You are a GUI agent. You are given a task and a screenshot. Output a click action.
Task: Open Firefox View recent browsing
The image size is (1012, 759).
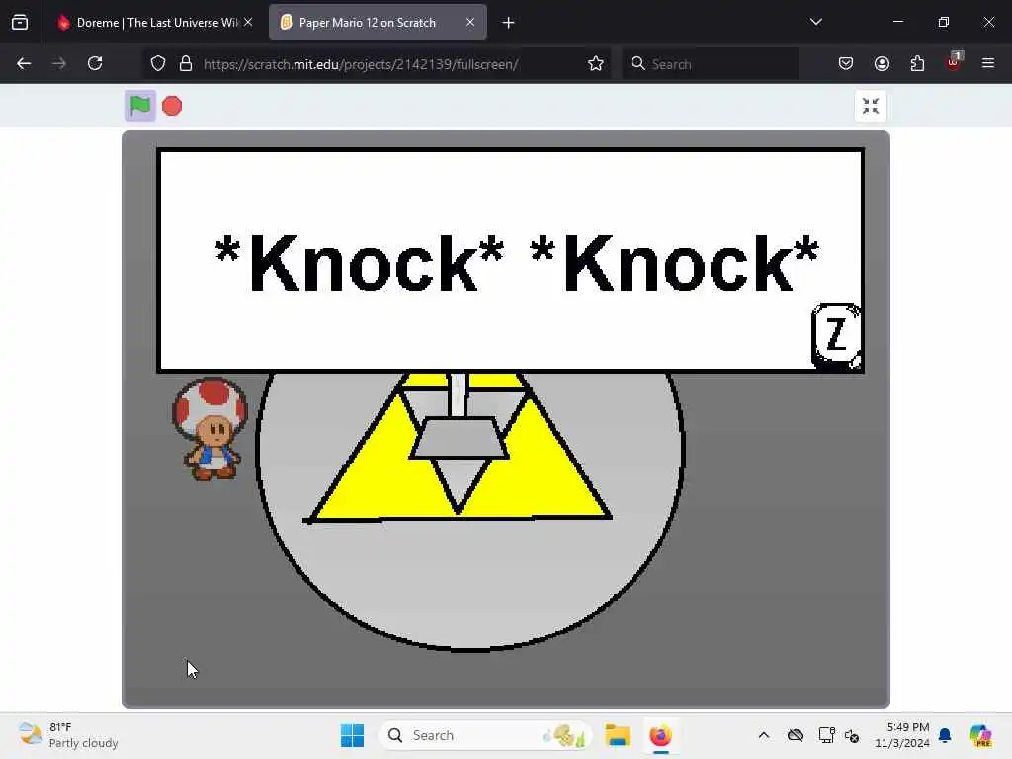[x=20, y=23]
